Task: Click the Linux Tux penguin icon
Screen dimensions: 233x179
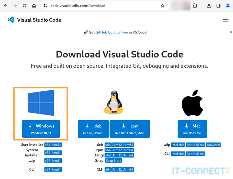Action: coord(114,102)
